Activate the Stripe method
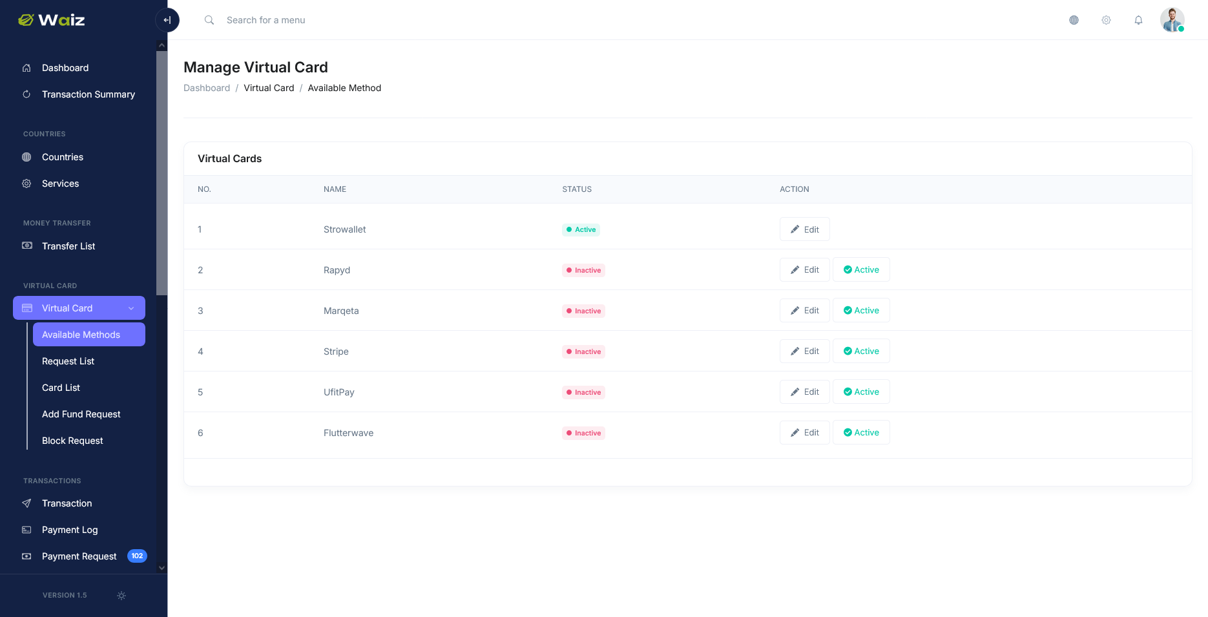1208x617 pixels. (861, 351)
